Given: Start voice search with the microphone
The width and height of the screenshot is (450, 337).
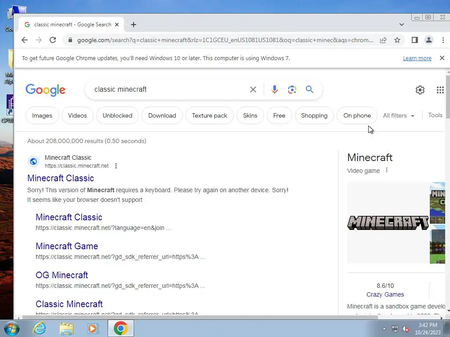Looking at the screenshot, I should 275,90.
